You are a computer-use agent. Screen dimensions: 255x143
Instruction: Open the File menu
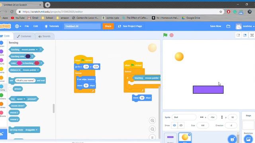[27, 26]
